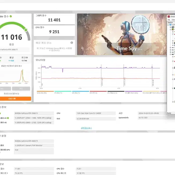Viewport: 175px width, 175px height.
Task: Toggle the red GPU load legend
Action: (x=98, y=92)
